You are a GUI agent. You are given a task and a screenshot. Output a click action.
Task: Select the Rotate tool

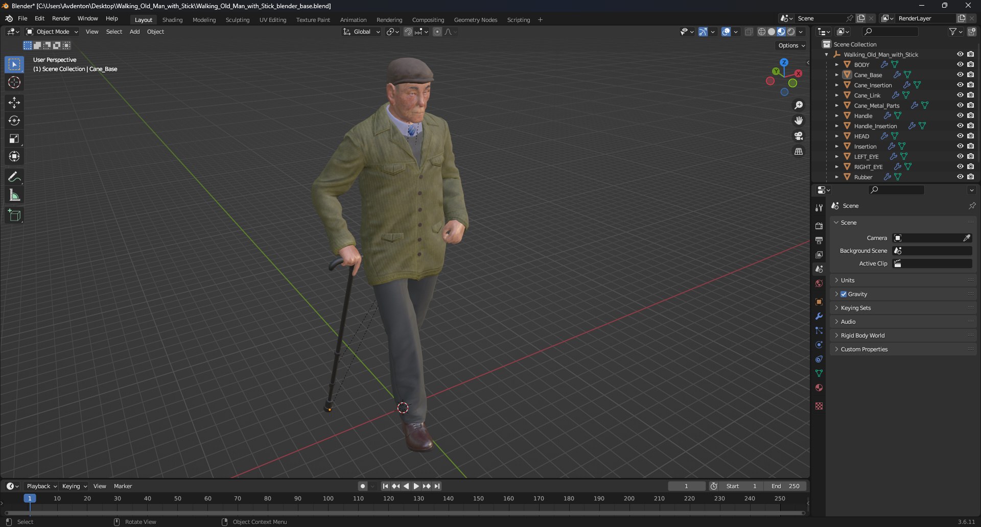tap(14, 121)
